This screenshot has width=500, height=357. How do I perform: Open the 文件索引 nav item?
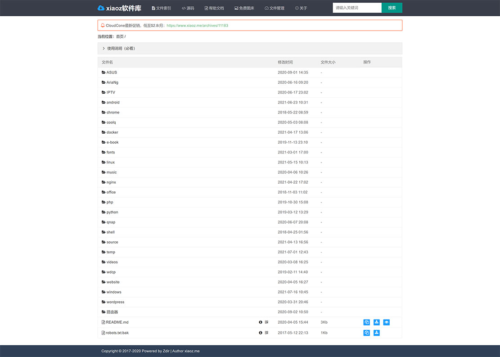162,8
